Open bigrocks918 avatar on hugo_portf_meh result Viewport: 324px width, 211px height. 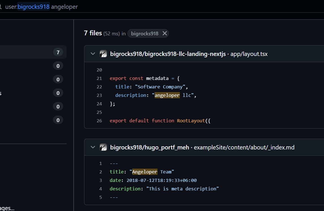point(103,147)
